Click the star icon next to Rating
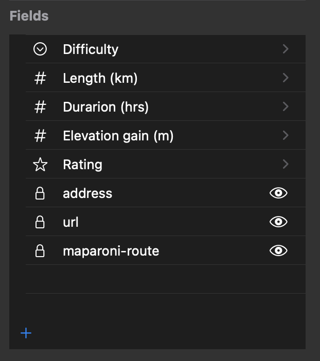This screenshot has width=320, height=361. tap(40, 165)
